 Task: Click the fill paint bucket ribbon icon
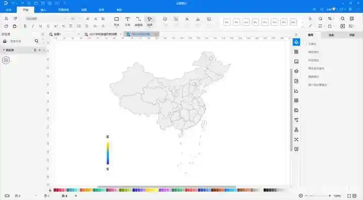[x=310, y=19]
